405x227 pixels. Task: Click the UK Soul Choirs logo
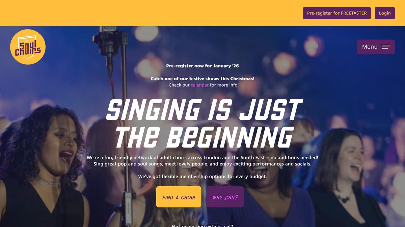pyautogui.click(x=28, y=47)
